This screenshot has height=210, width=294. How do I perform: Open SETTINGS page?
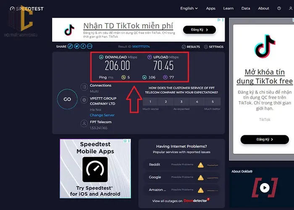(x=213, y=47)
